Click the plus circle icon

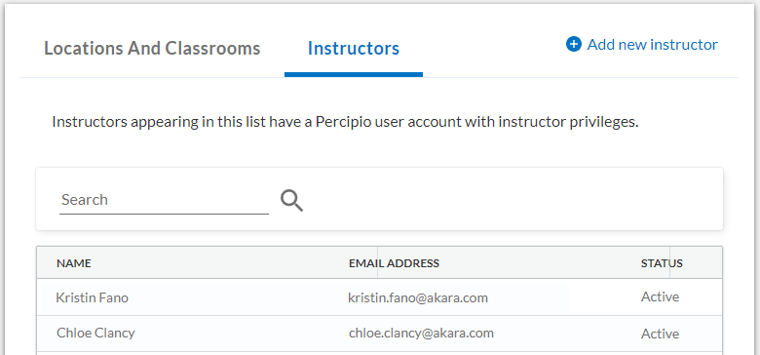(573, 45)
